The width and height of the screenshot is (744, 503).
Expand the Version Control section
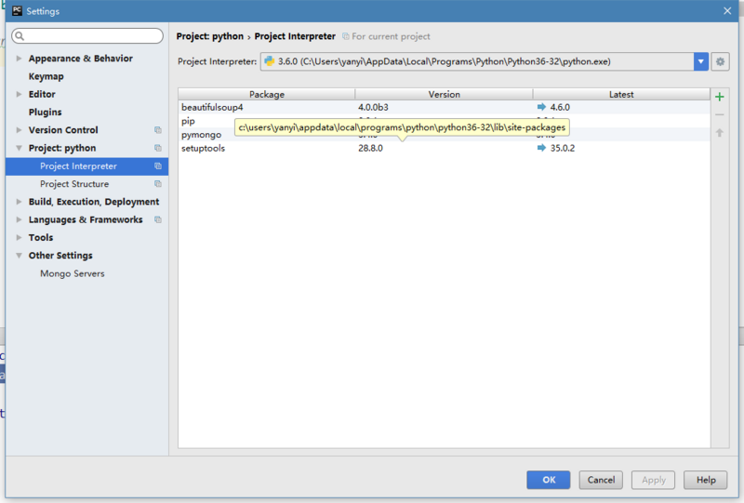pyautogui.click(x=19, y=130)
